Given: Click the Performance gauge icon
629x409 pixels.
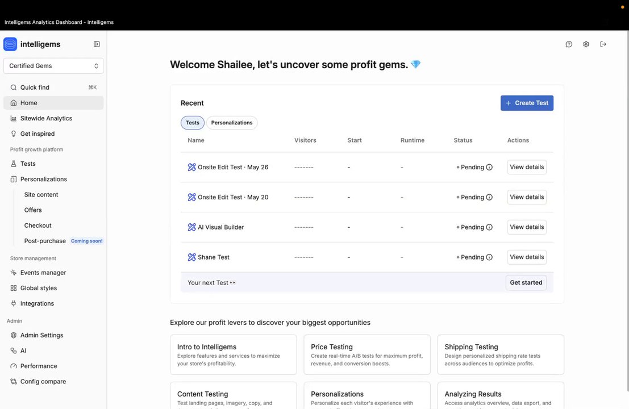Looking at the screenshot, I should pyautogui.click(x=14, y=366).
